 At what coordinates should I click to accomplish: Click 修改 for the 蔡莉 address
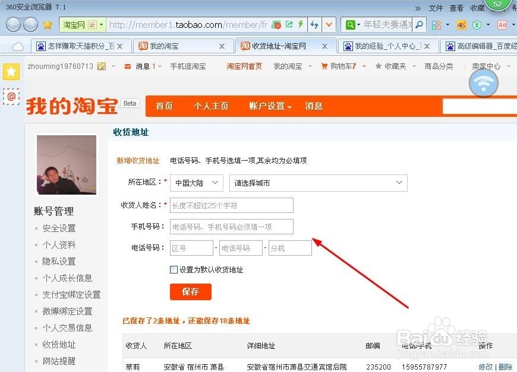486,367
